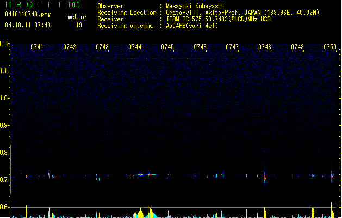The height and width of the screenshot is (218, 342).
Task: Click the Receiving antenna label
Action: (125, 26)
